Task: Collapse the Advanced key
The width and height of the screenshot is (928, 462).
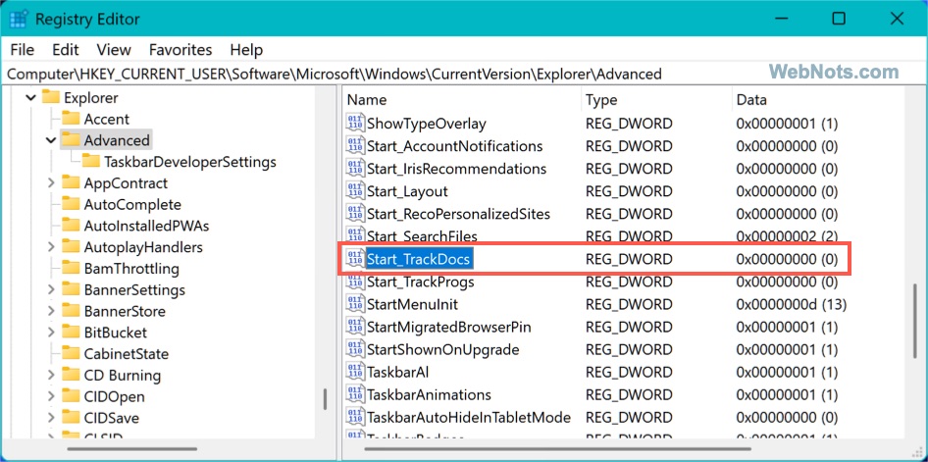Action: click(51, 140)
